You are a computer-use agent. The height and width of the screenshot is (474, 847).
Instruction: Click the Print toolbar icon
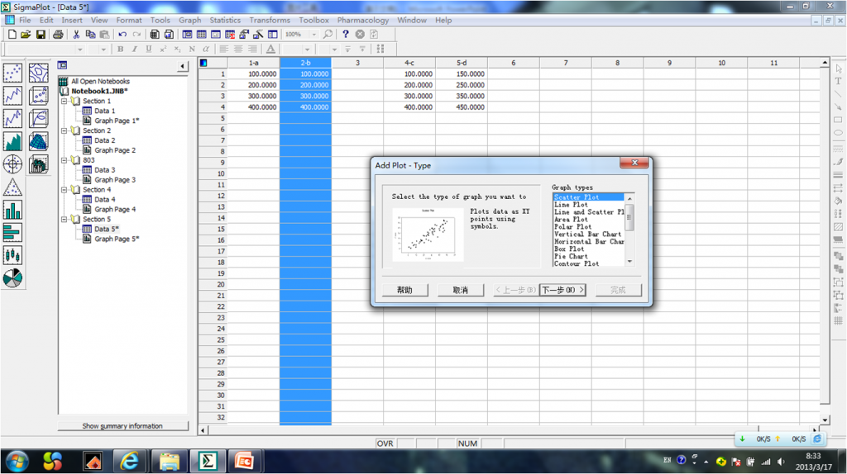tap(58, 34)
